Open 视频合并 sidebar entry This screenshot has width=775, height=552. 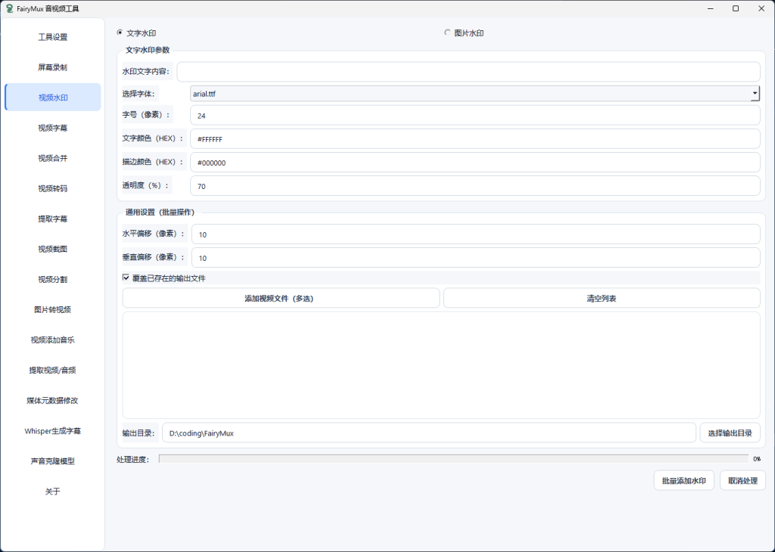(53, 158)
